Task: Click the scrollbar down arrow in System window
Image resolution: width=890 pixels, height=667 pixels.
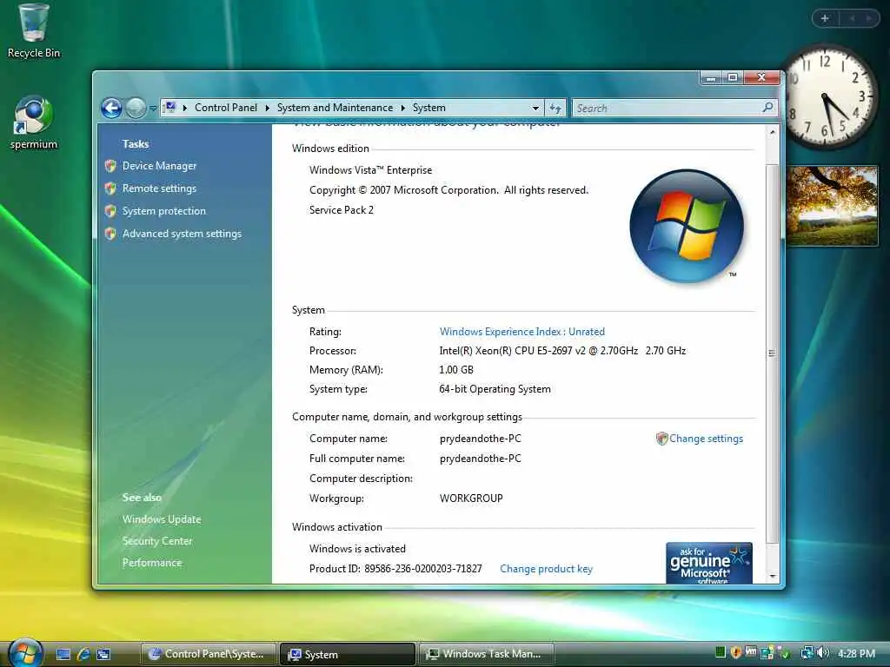Action: (x=772, y=577)
